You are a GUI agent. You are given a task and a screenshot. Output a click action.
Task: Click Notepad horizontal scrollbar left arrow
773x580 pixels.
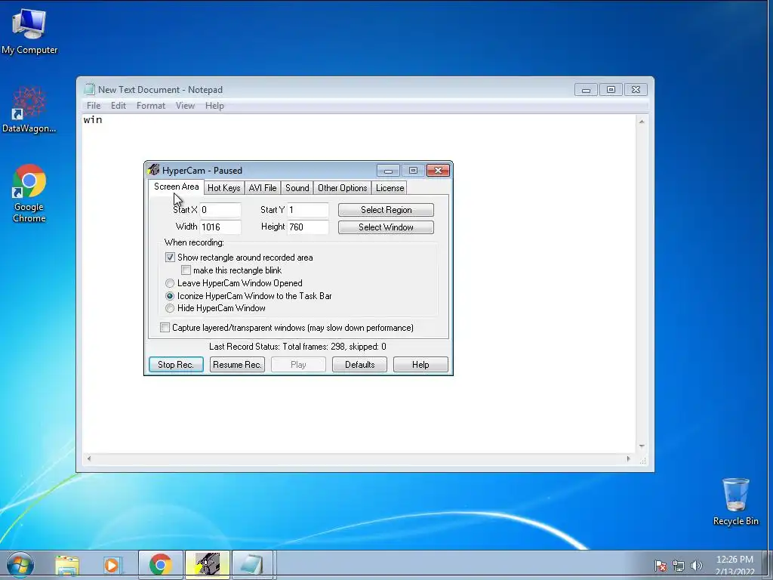pyautogui.click(x=89, y=458)
